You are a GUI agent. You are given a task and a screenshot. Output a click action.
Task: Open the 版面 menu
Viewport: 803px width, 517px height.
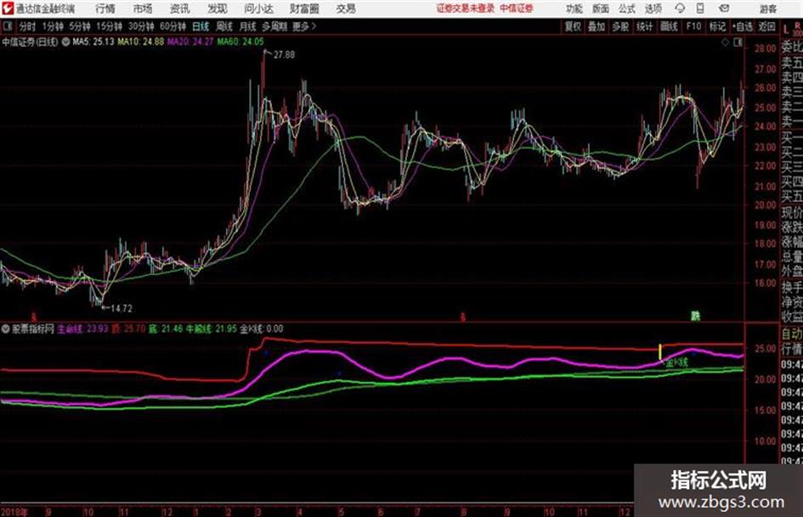[601, 8]
